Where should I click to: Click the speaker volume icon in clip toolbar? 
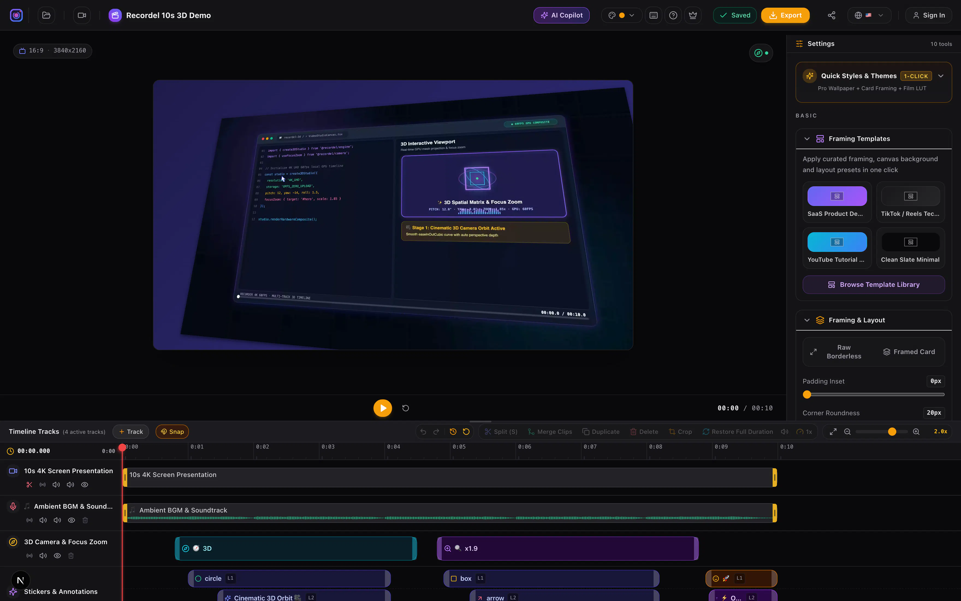click(x=785, y=432)
